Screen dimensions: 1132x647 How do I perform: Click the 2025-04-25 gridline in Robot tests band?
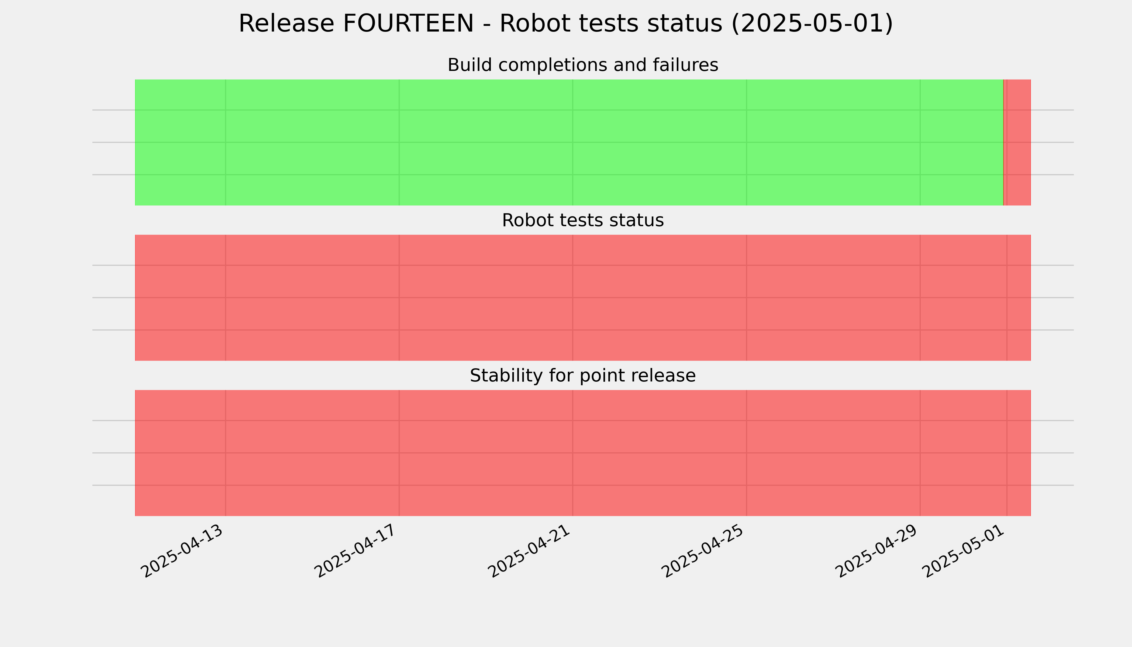coord(746,298)
